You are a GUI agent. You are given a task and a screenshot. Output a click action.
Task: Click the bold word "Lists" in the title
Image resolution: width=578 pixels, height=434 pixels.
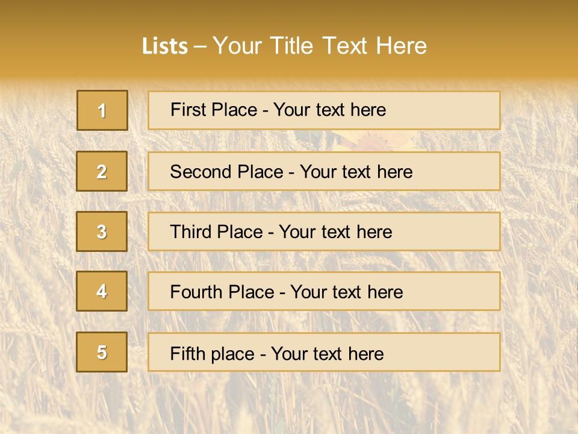tap(164, 46)
